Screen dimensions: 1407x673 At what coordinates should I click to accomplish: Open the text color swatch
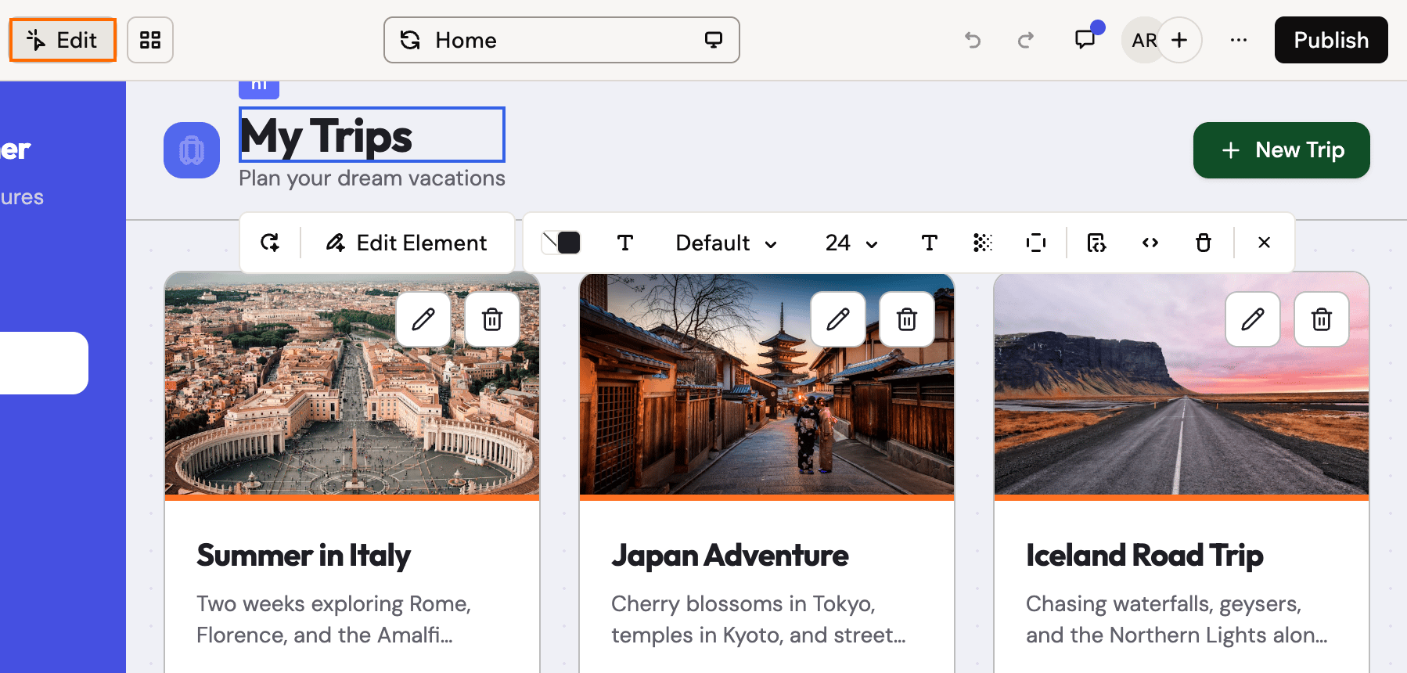[561, 243]
